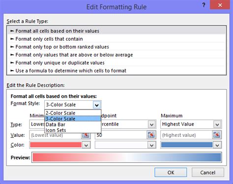Toggle the Format Style dropdown arrow
Screen dimensions: 233x184
(x=97, y=105)
